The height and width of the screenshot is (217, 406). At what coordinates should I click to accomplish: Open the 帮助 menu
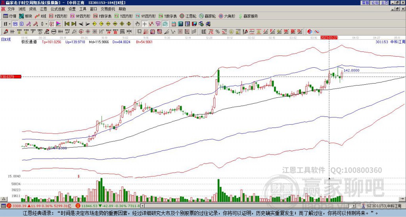[122, 9]
